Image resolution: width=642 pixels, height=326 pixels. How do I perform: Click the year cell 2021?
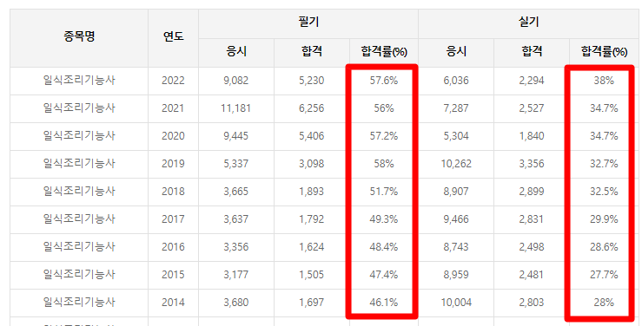tap(173, 108)
